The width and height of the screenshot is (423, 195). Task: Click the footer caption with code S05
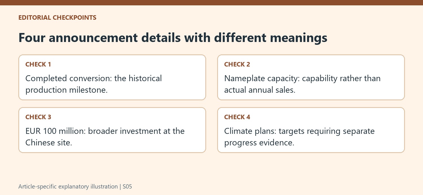coord(75,187)
